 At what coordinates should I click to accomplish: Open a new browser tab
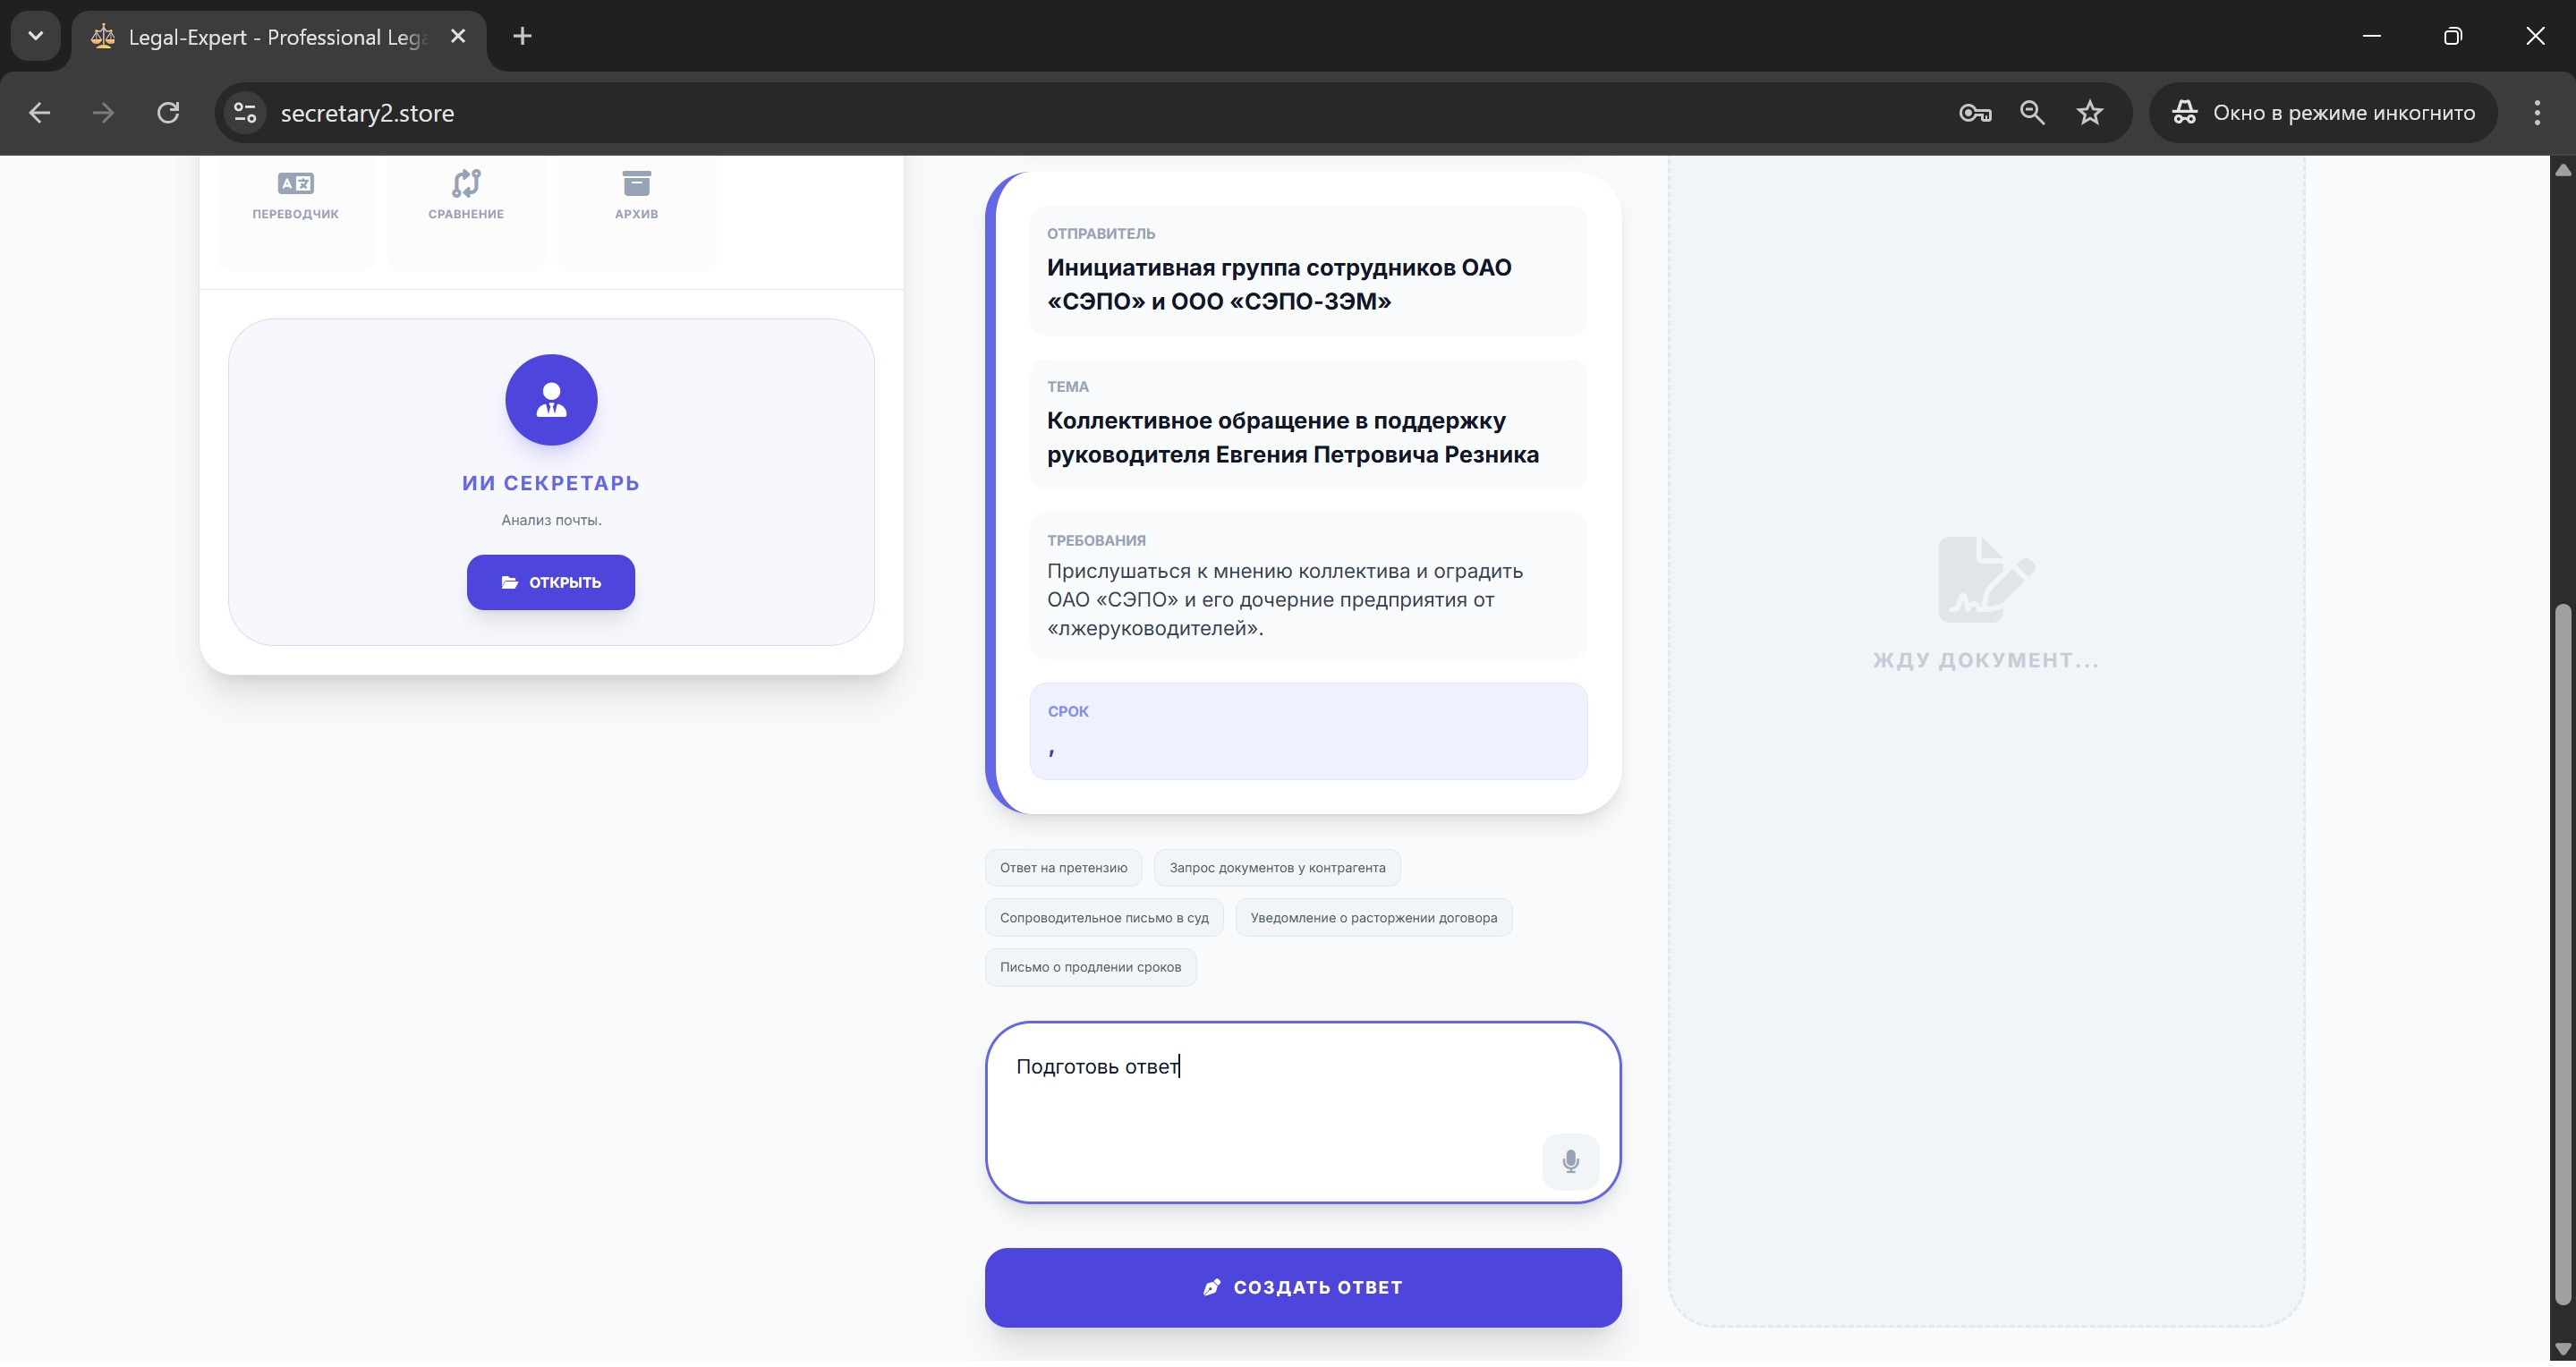click(522, 37)
